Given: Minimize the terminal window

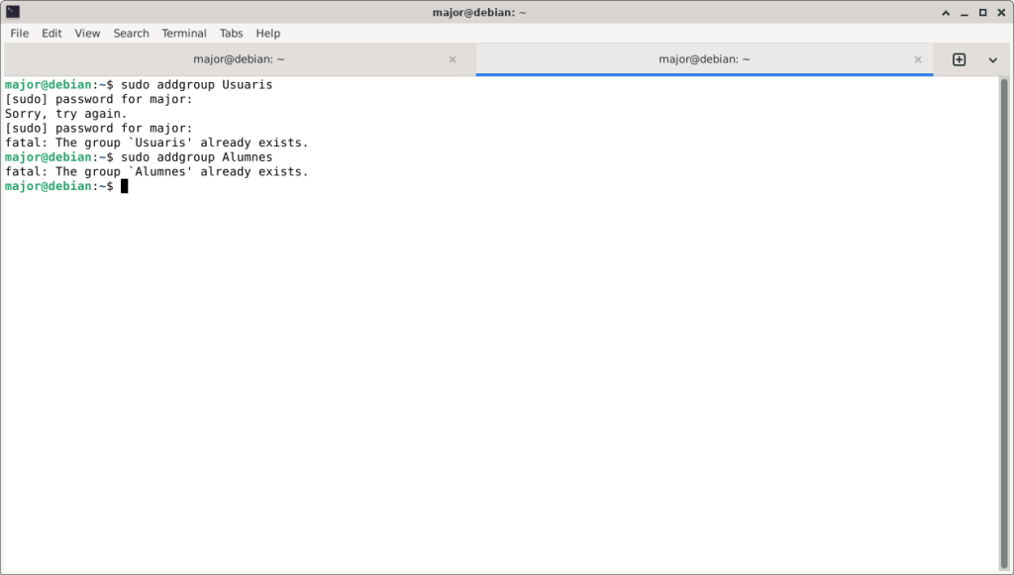Looking at the screenshot, I should [963, 12].
